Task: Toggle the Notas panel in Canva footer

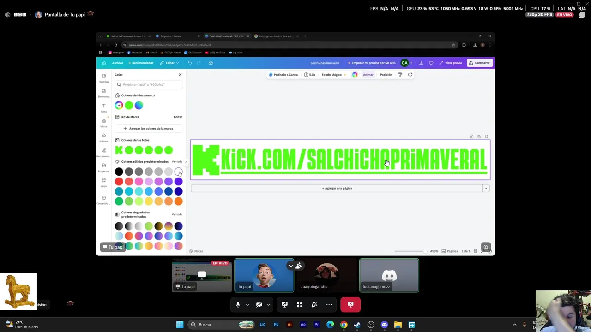Action: tap(196, 251)
